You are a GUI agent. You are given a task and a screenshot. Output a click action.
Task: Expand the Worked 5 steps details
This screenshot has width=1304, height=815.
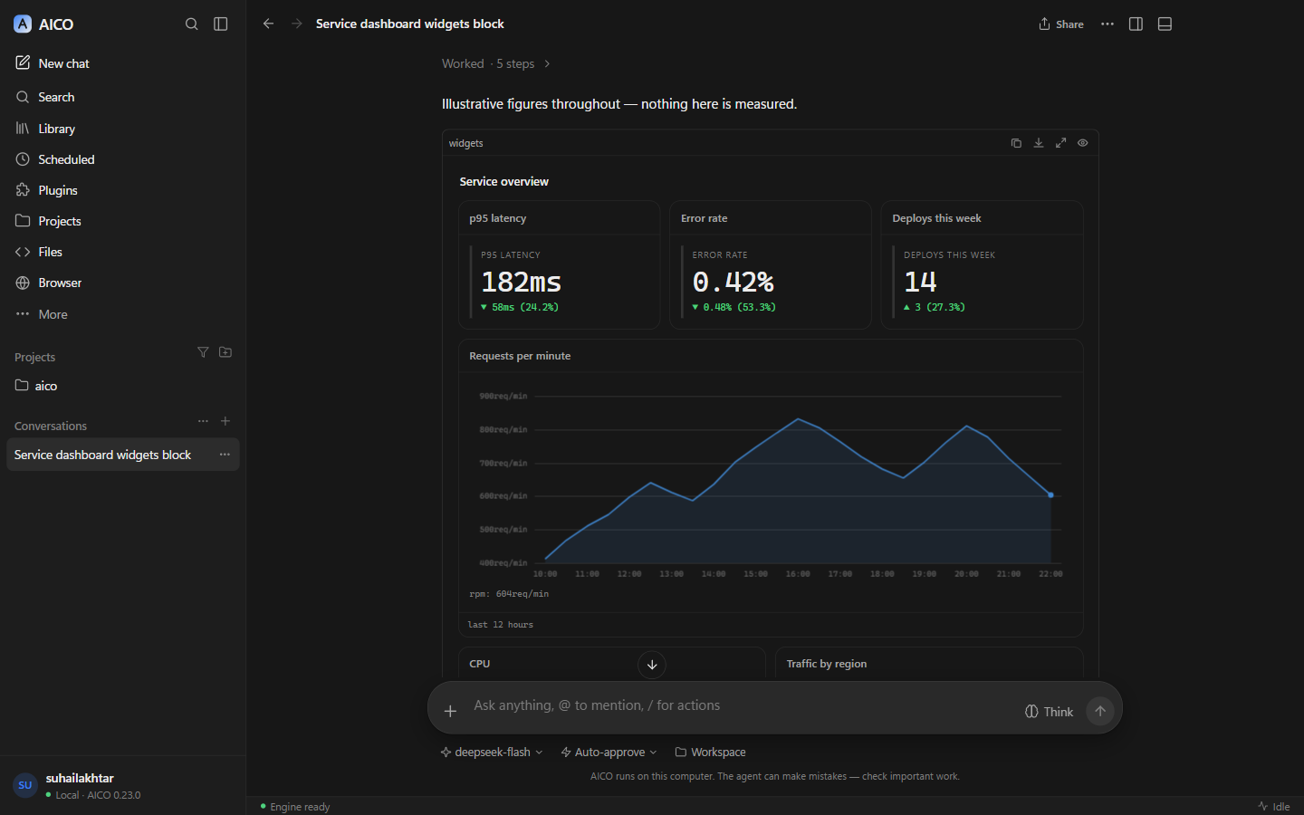(496, 63)
